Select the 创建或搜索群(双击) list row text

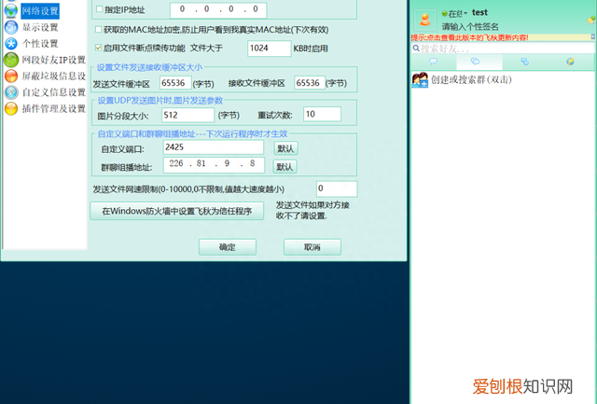click(x=471, y=79)
